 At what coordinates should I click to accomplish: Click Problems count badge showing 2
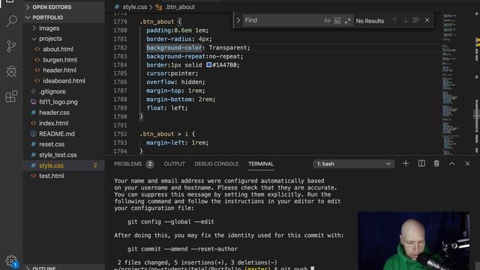(150, 164)
